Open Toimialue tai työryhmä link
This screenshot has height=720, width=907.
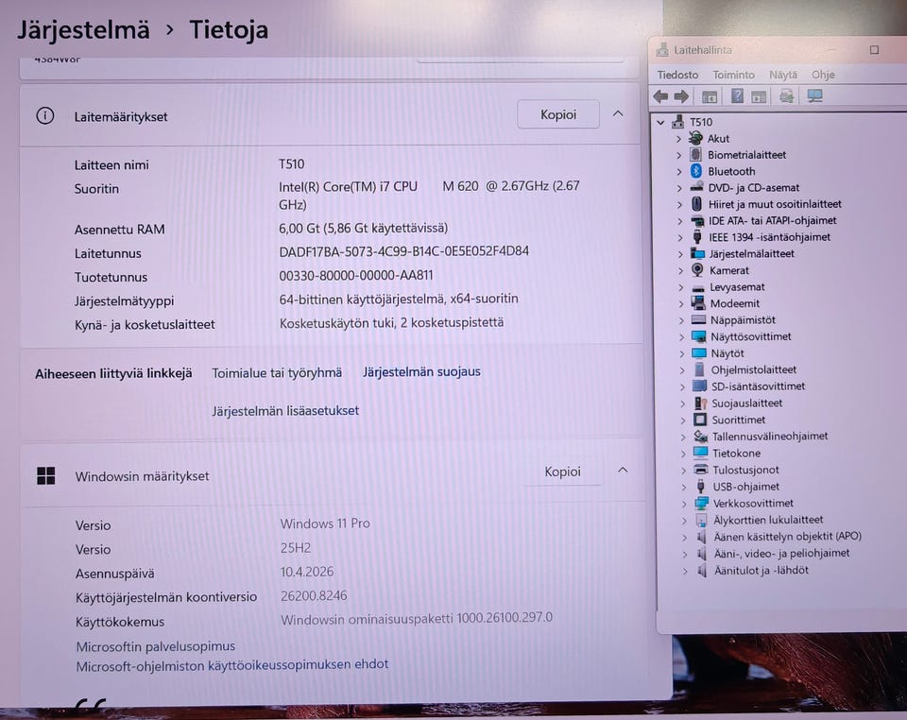277,373
